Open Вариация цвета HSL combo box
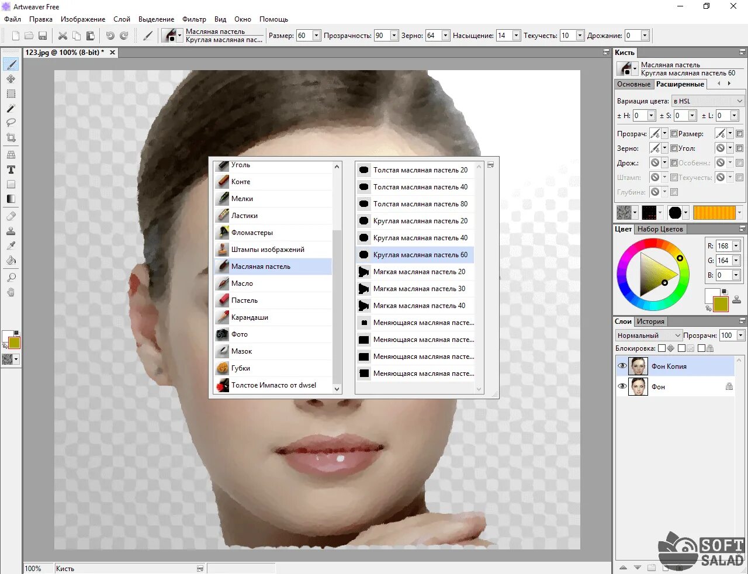Image resolution: width=748 pixels, height=574 pixels. (x=708, y=101)
